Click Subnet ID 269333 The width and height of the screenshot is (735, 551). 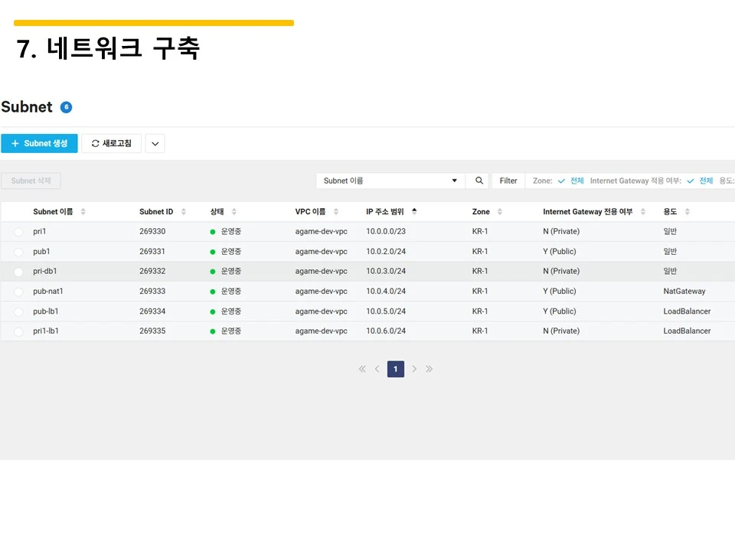pyautogui.click(x=152, y=292)
